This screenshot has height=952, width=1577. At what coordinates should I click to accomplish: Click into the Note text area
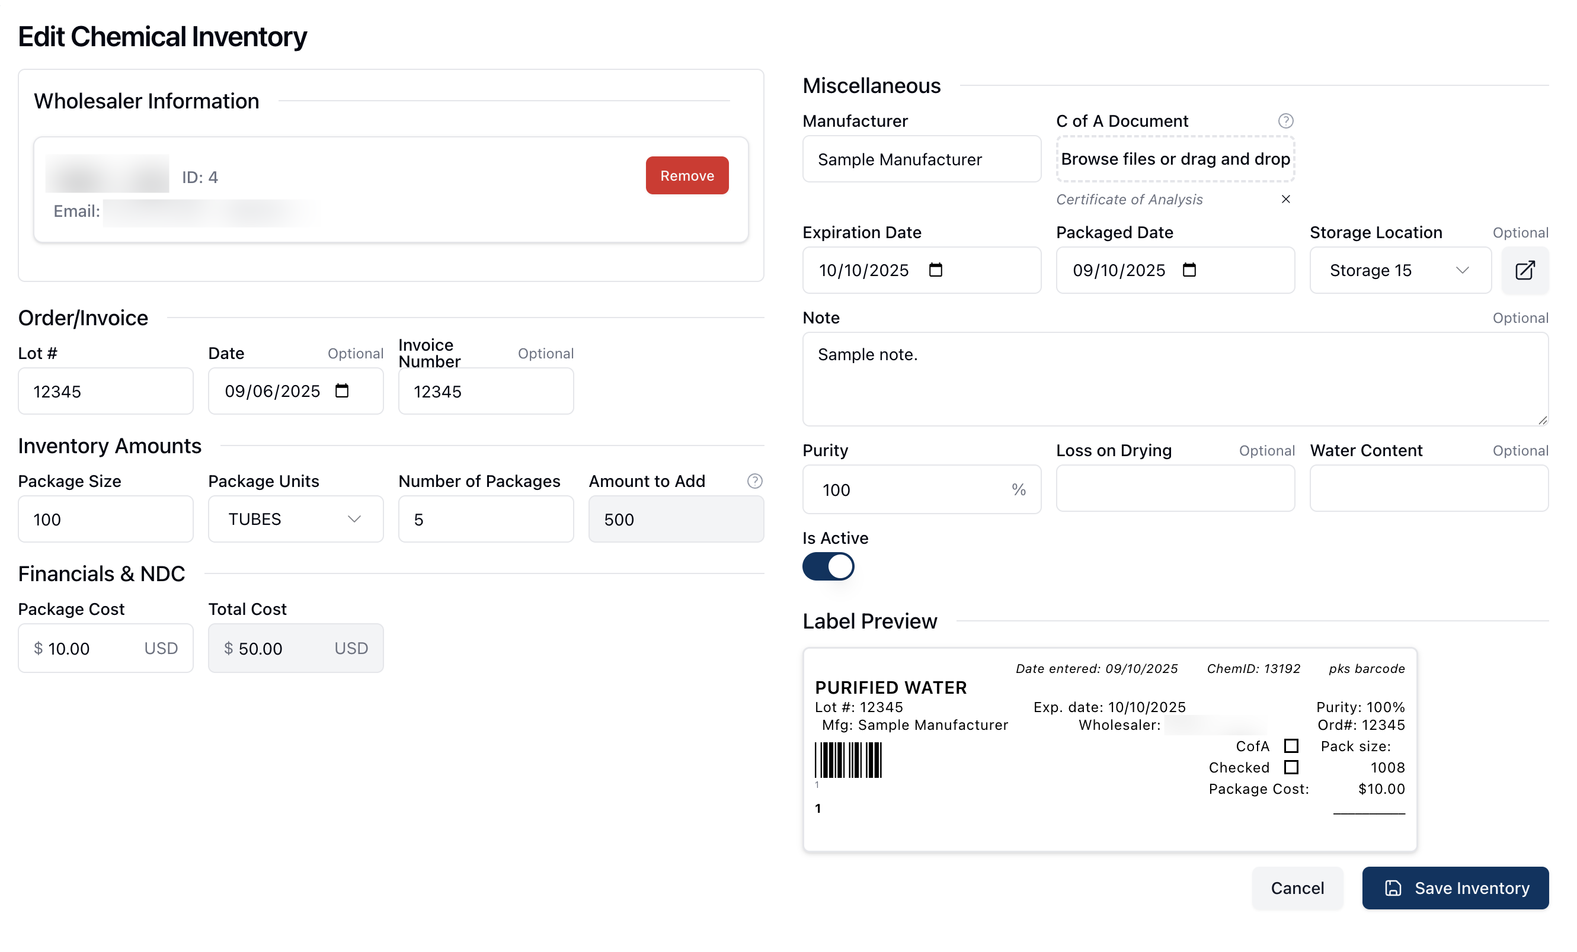click(1175, 379)
